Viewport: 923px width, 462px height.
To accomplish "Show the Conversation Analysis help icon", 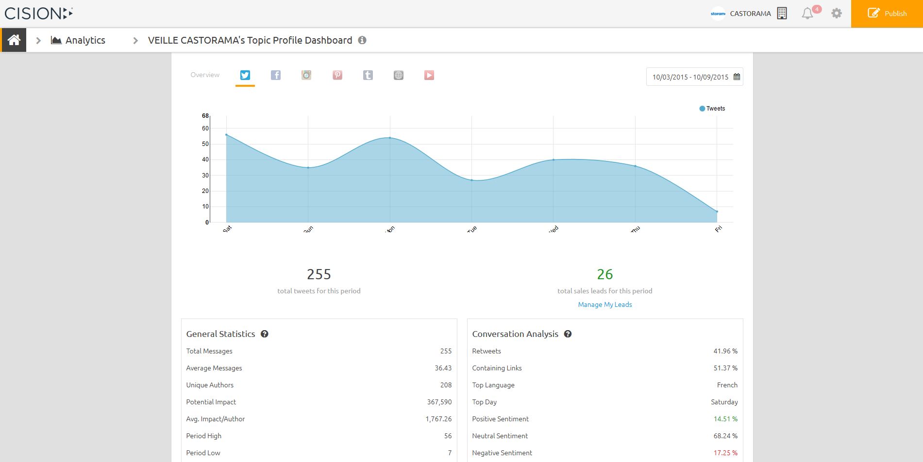I will click(x=568, y=334).
